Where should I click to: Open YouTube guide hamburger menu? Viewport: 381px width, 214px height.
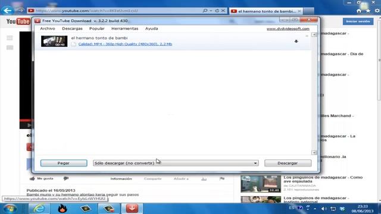tap(10, 38)
